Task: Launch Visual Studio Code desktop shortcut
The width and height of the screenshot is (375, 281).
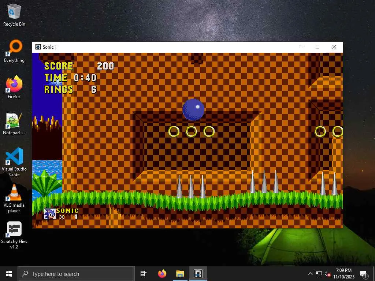Action: (x=14, y=162)
